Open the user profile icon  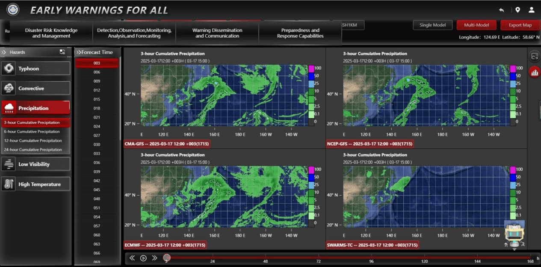click(x=532, y=10)
